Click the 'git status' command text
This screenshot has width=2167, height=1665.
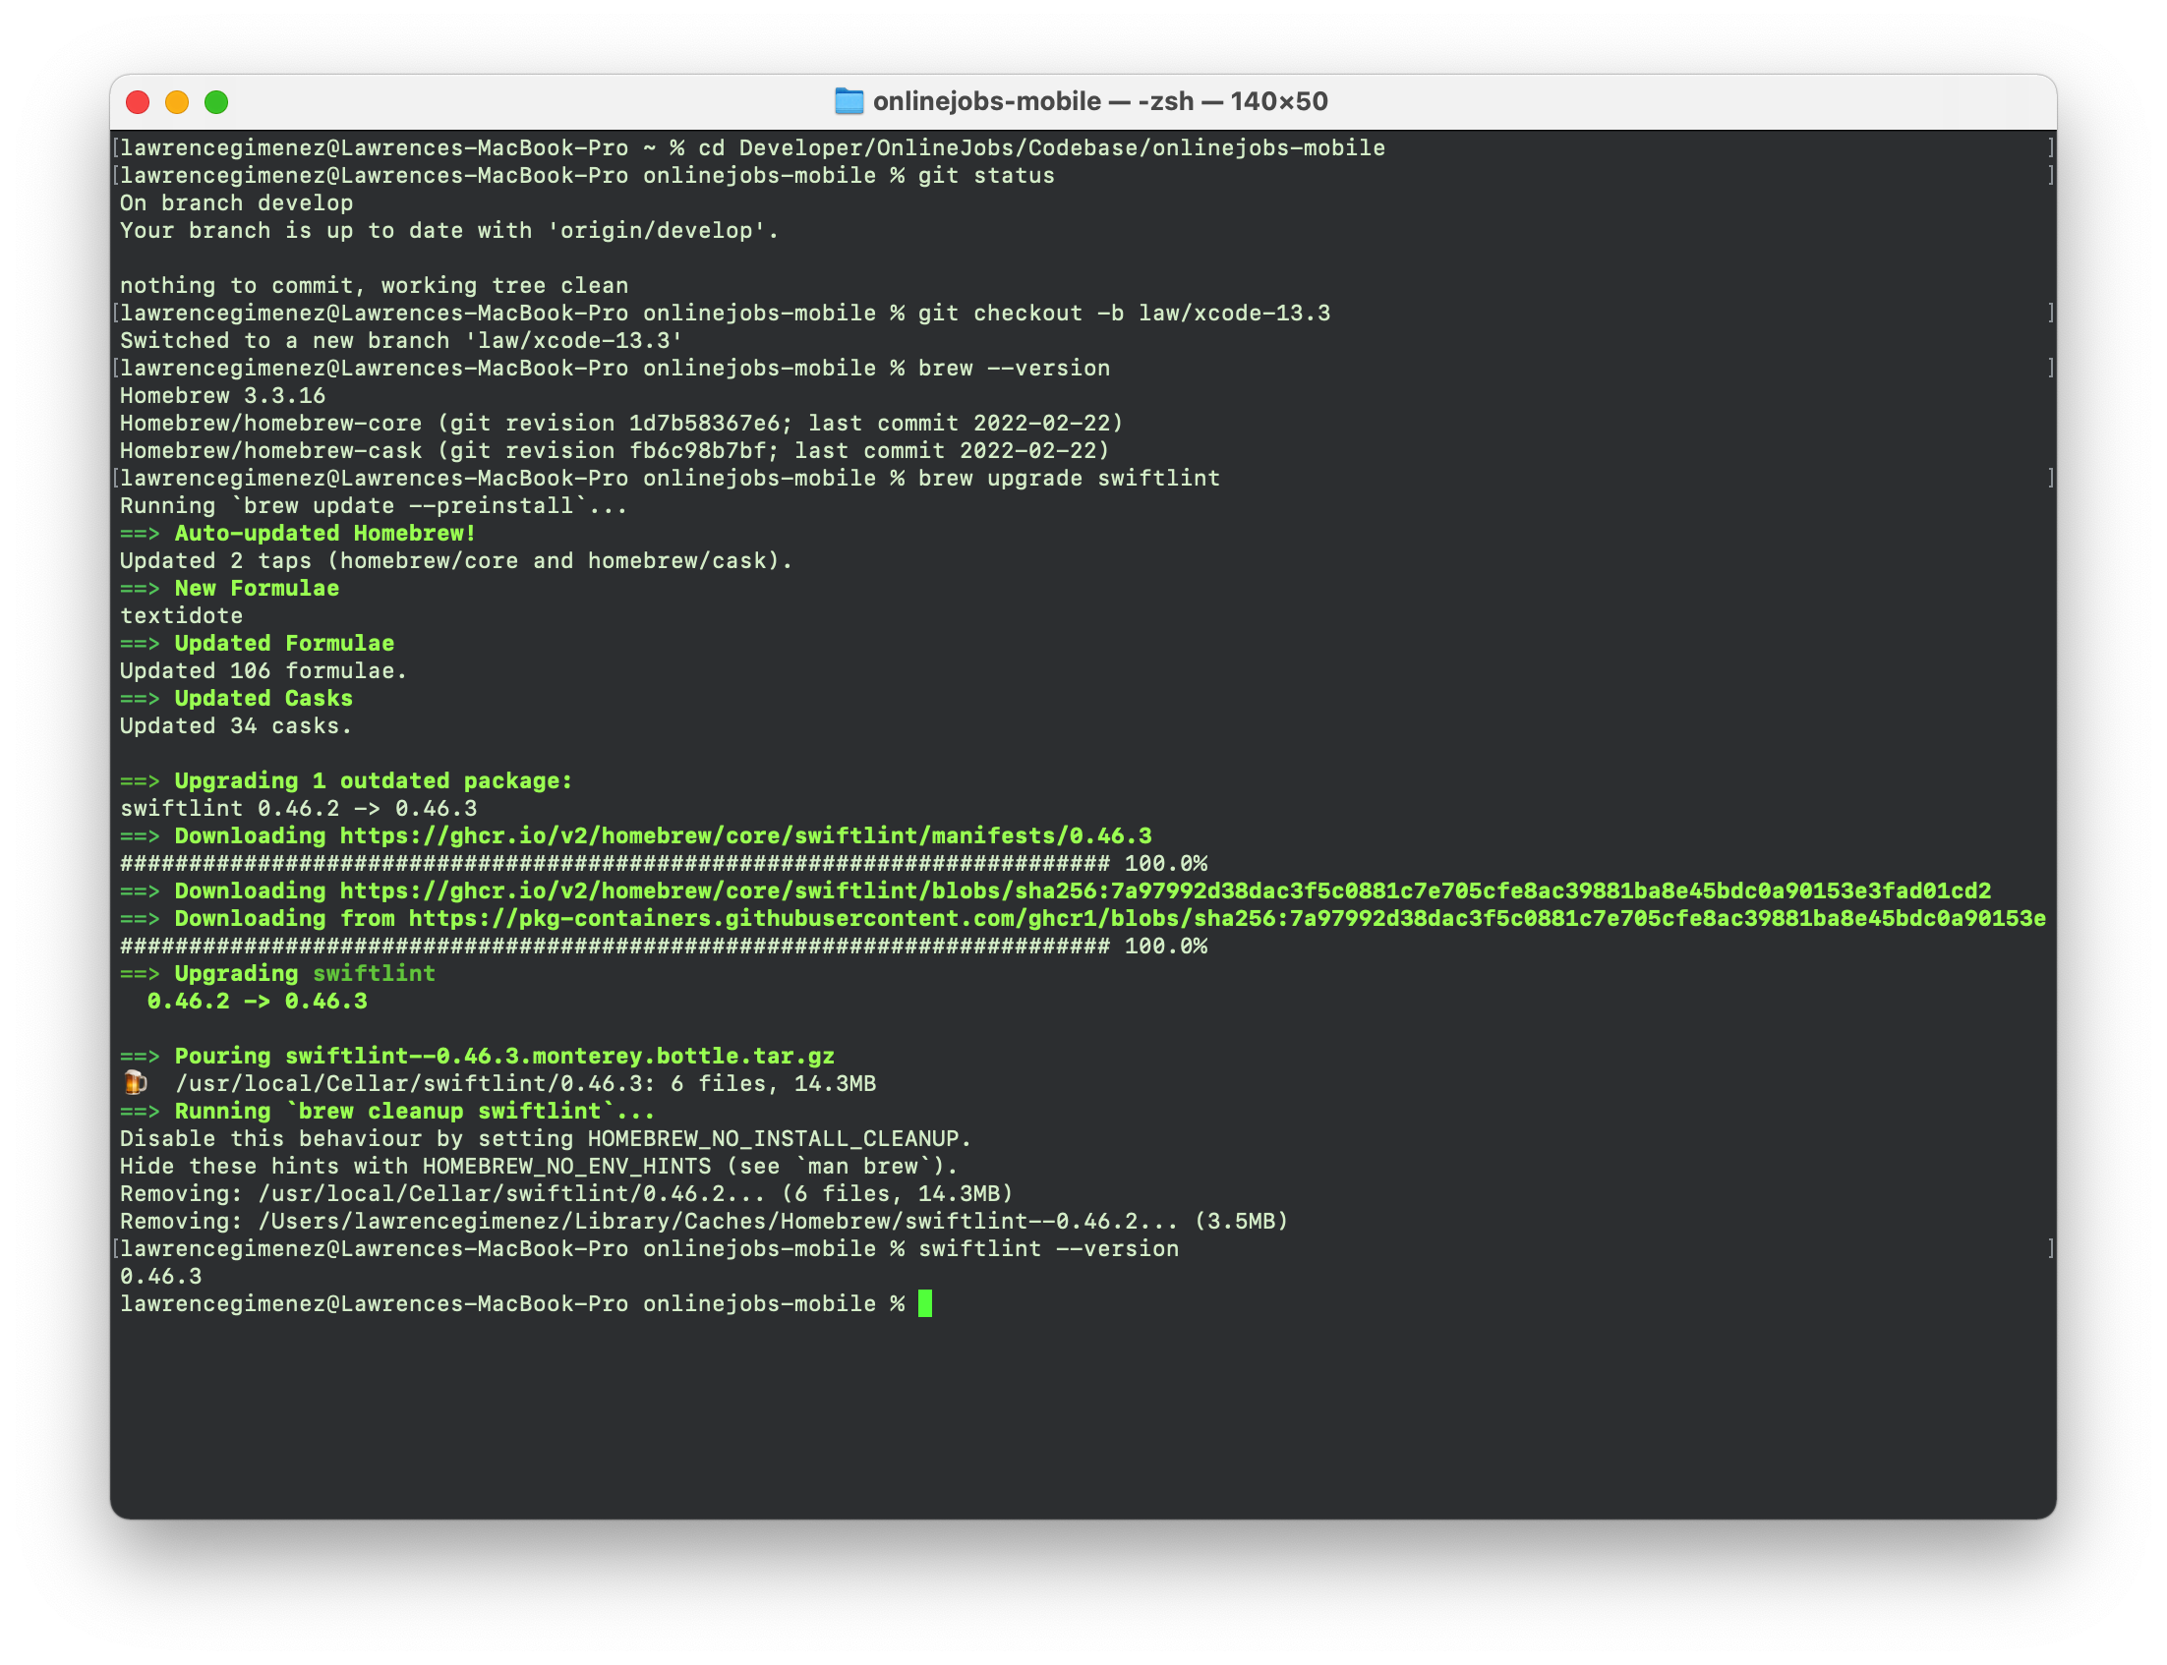pyautogui.click(x=986, y=175)
